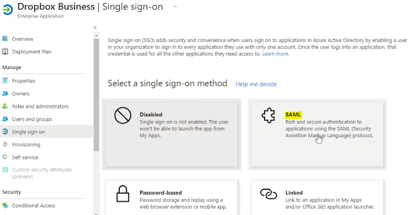Screen dimensions: 412x215
Task: Choose the SAML sign-on method card
Action: click(x=317, y=135)
